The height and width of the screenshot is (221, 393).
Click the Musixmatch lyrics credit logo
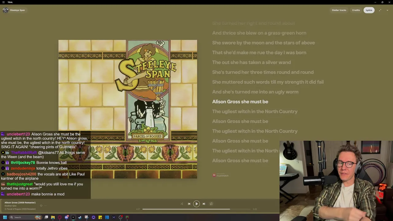[x=220, y=175]
